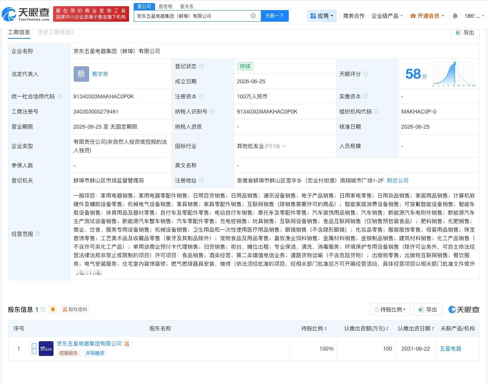Click credit code 91340303MAKHAC0P0K under 统一社会信用代码
This screenshot has width=488, height=385.
pos(103,96)
